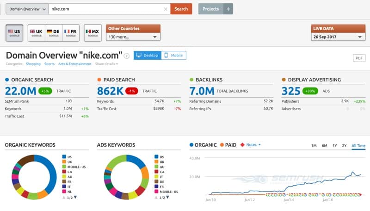This screenshot has height=211, width=370.
Task: Select the UK Google database flag
Action: click(x=36, y=33)
